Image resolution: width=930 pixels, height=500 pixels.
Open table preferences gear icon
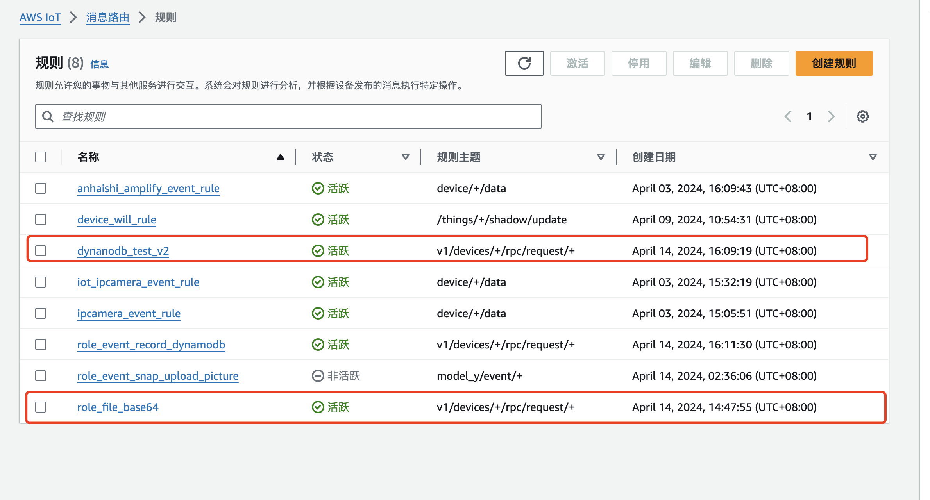862,116
